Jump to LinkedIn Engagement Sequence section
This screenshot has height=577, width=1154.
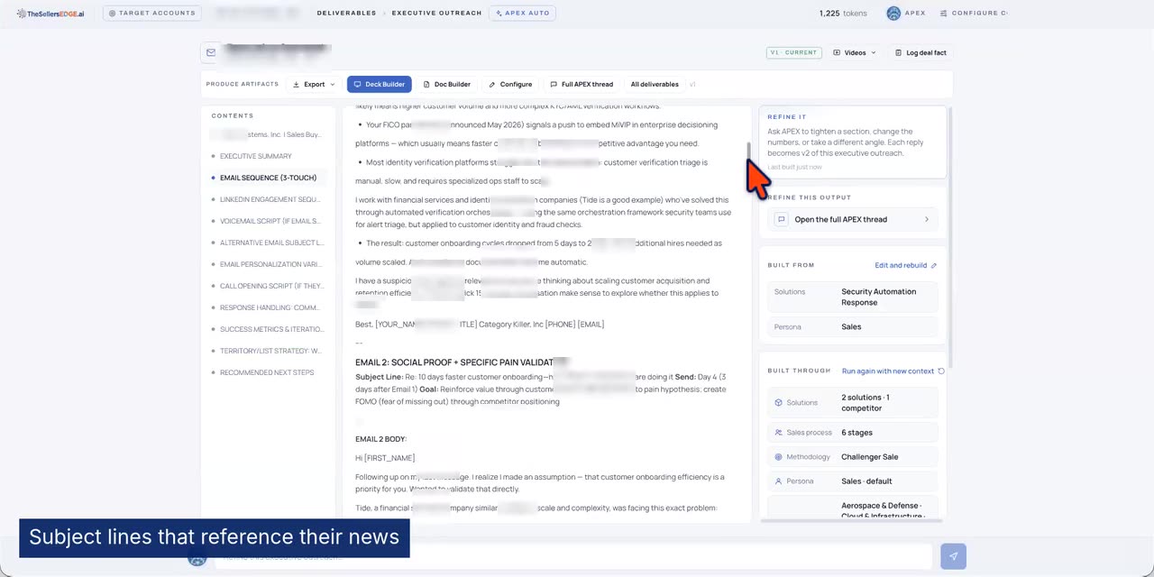(x=270, y=199)
